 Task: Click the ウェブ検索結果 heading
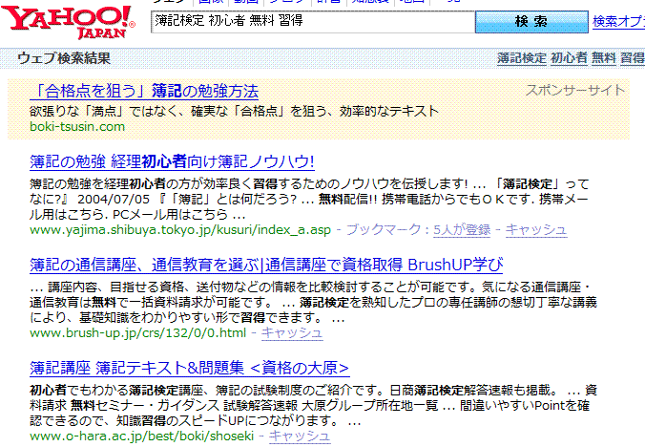click(64, 58)
